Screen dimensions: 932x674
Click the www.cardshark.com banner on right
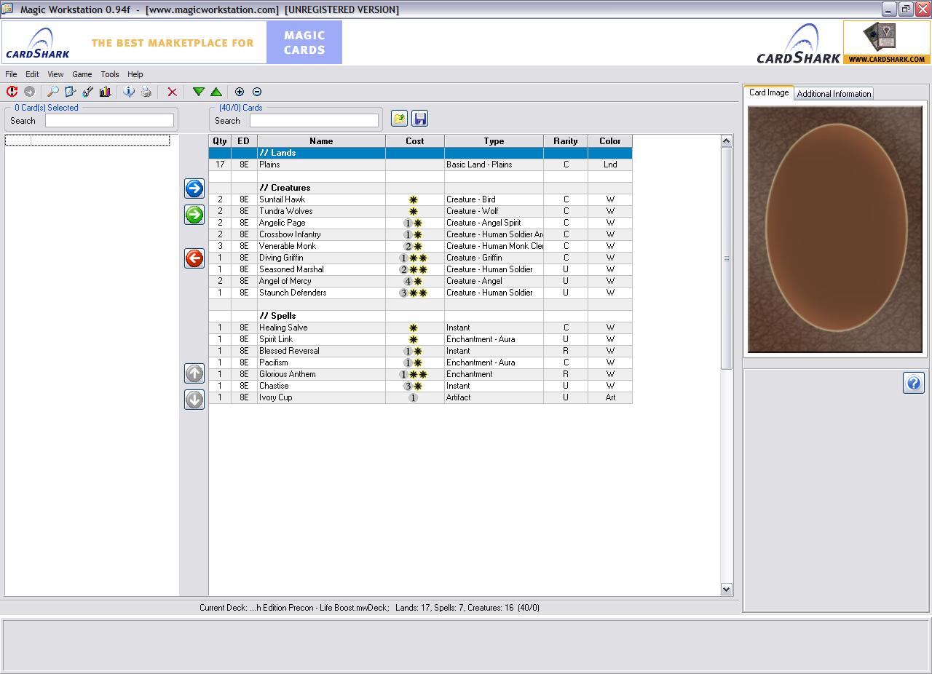(886, 42)
